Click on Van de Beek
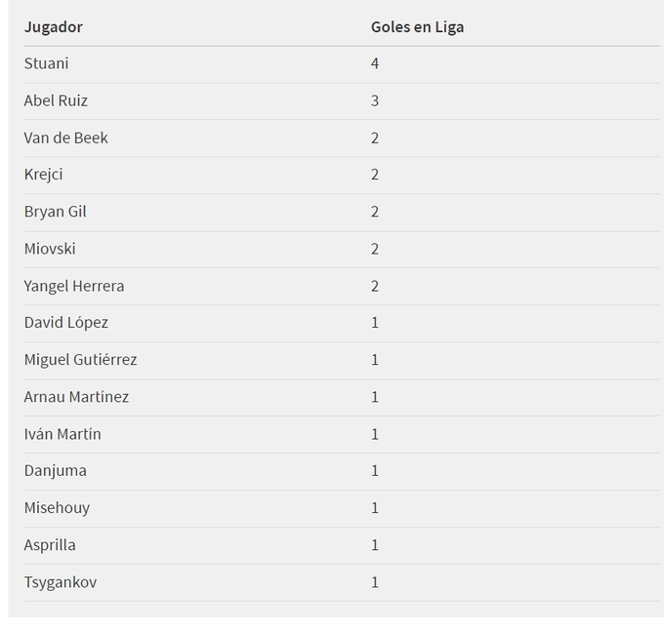The height and width of the screenshot is (633, 664). pos(65,138)
